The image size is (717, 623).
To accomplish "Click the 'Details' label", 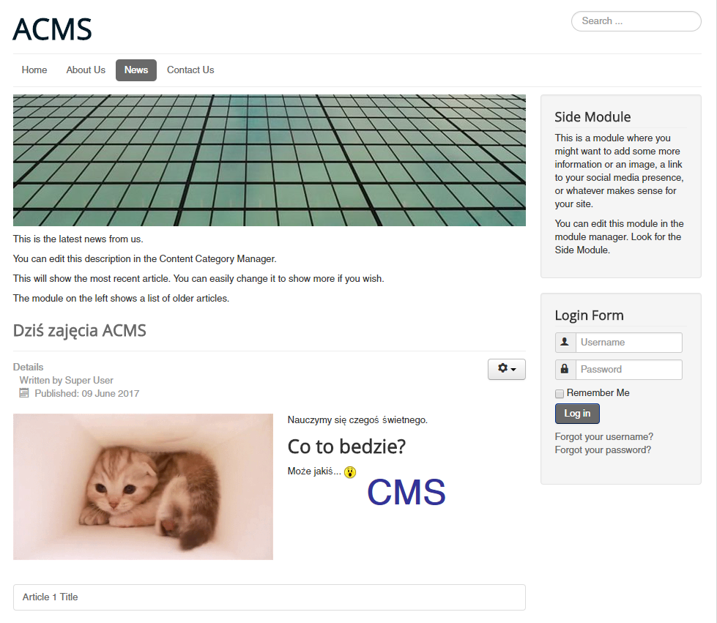I will tap(28, 367).
